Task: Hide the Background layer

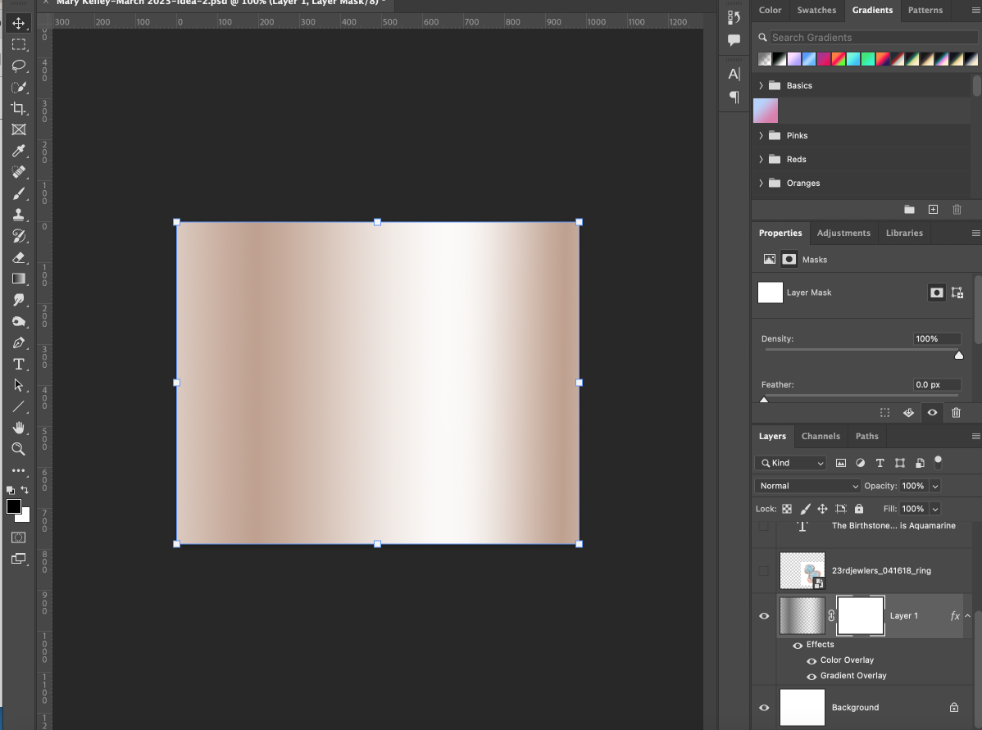Action: pyautogui.click(x=763, y=707)
